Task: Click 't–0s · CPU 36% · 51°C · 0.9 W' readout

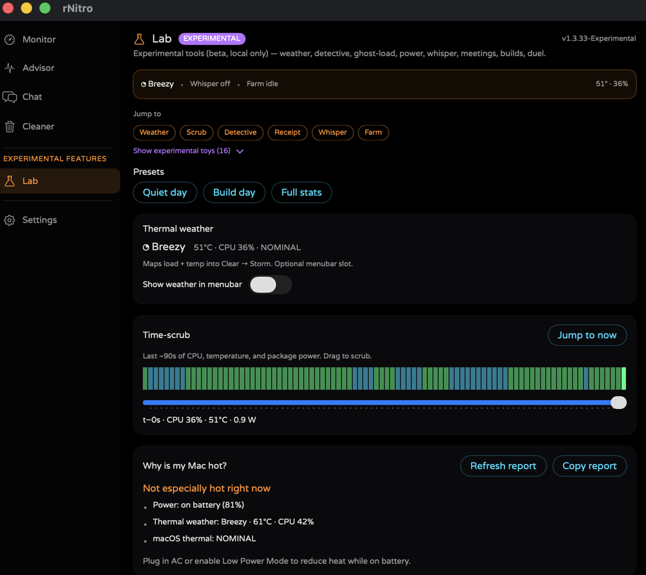Action: [x=200, y=420]
